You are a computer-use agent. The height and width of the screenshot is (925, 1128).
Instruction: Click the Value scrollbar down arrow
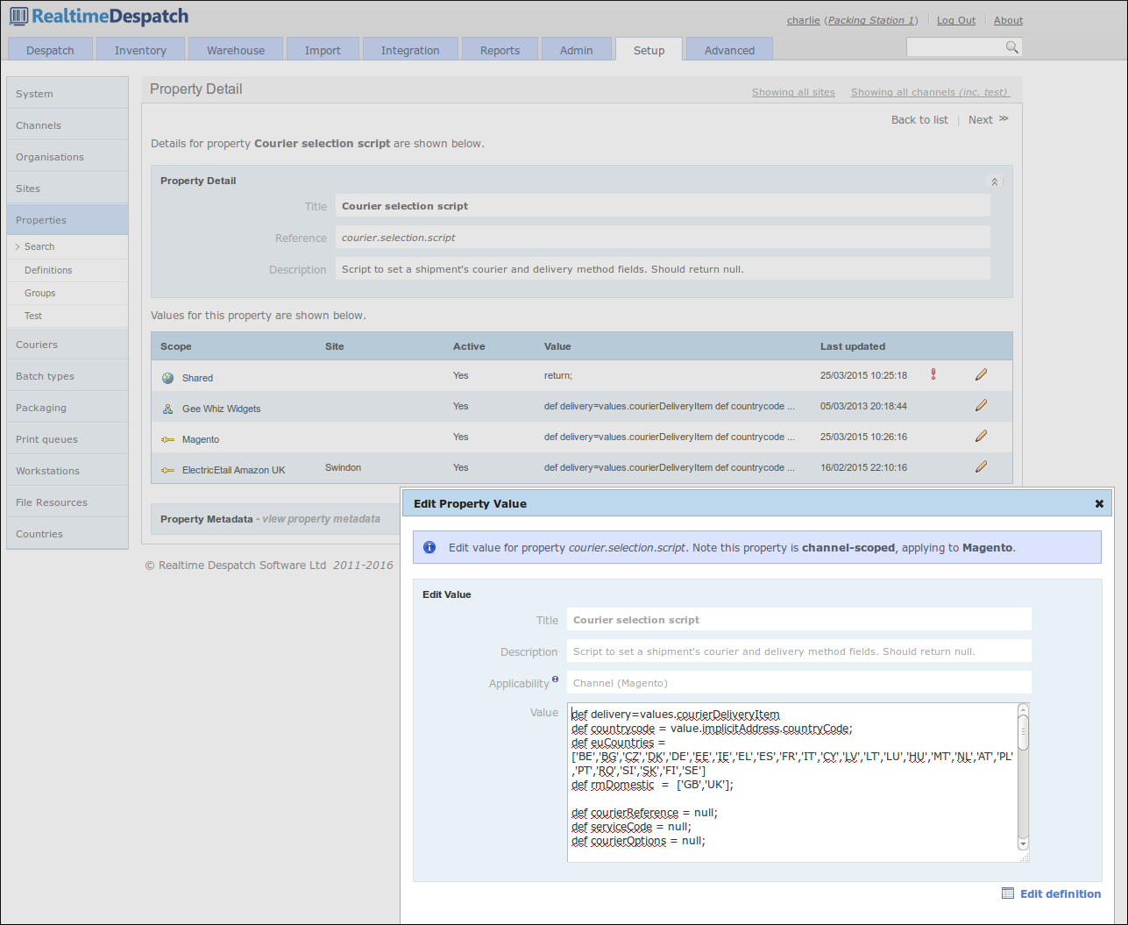click(1023, 843)
